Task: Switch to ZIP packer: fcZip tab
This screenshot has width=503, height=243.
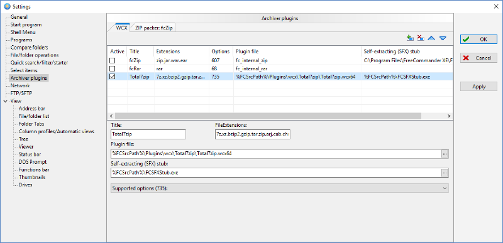Action: [x=154, y=28]
